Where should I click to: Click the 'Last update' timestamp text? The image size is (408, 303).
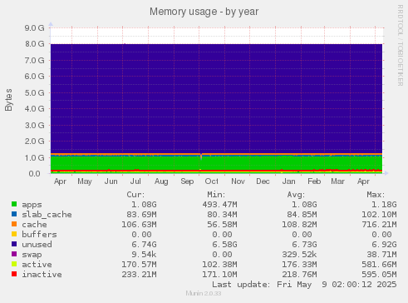(304, 285)
